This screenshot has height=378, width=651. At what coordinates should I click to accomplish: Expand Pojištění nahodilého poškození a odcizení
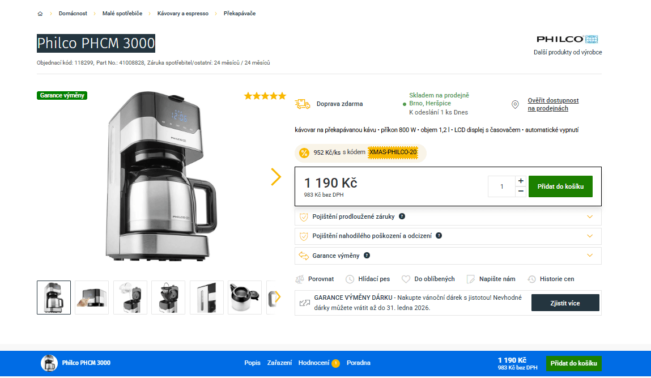[590, 236]
